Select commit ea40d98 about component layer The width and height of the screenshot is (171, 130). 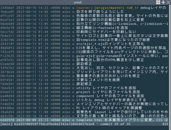84,96
